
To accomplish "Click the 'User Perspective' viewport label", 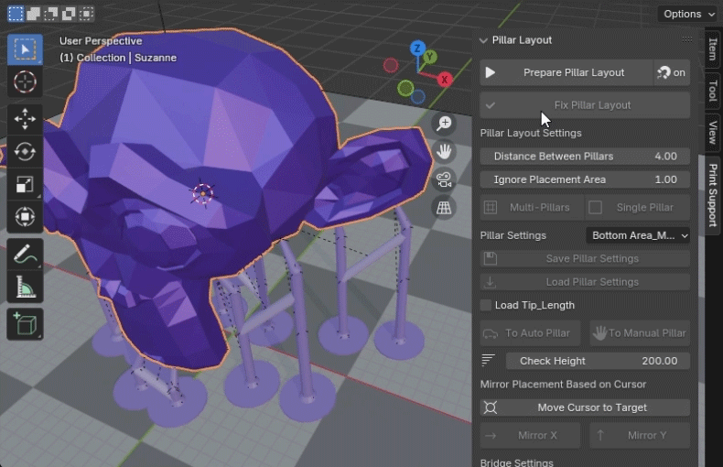I will coord(101,41).
